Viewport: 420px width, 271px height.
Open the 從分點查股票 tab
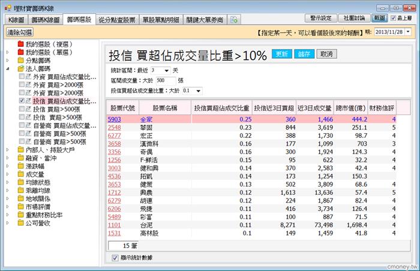point(117,20)
